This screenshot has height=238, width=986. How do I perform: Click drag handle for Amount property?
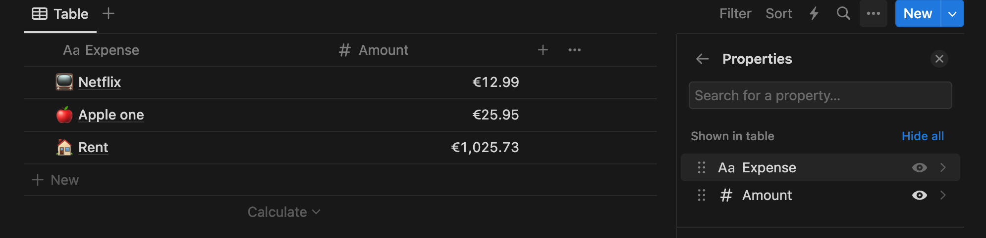coord(702,196)
